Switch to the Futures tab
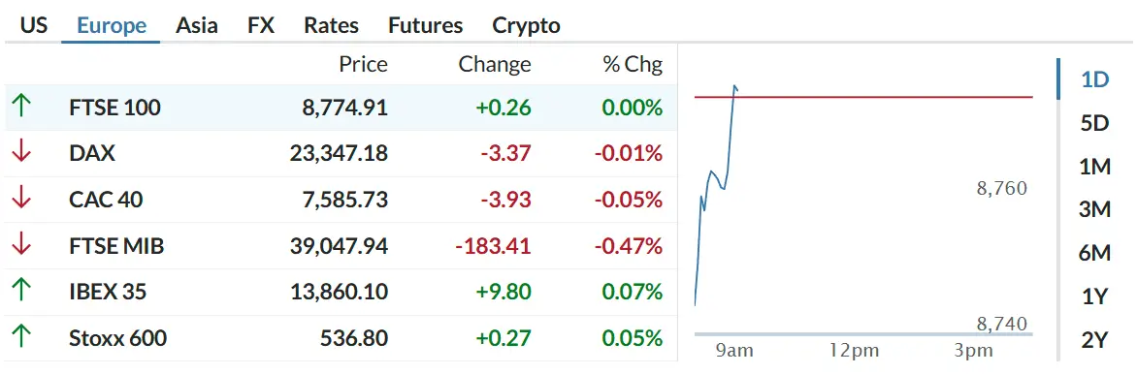1137x374 pixels. tap(426, 25)
